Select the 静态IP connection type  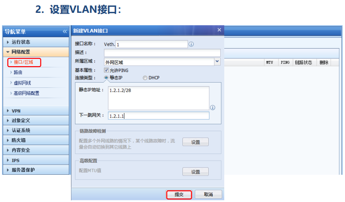tap(106, 78)
